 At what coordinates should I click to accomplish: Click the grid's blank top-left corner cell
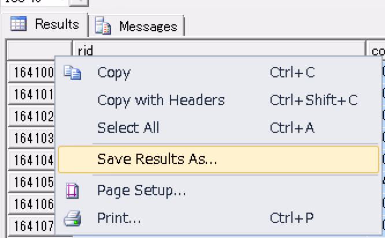pos(39,50)
